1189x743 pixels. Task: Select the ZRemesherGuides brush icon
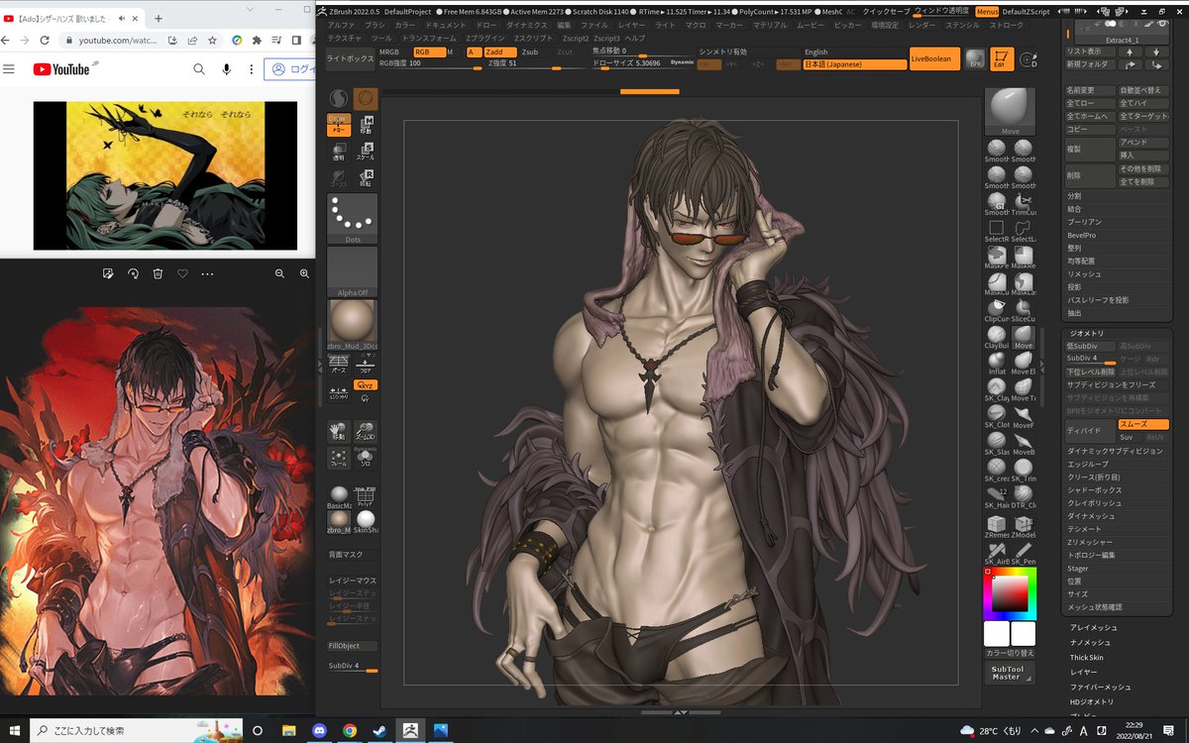click(997, 526)
